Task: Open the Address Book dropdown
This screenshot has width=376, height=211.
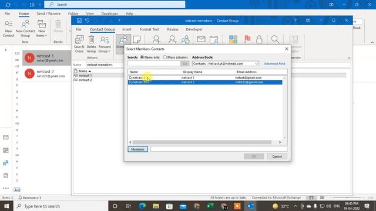Action: (256, 64)
